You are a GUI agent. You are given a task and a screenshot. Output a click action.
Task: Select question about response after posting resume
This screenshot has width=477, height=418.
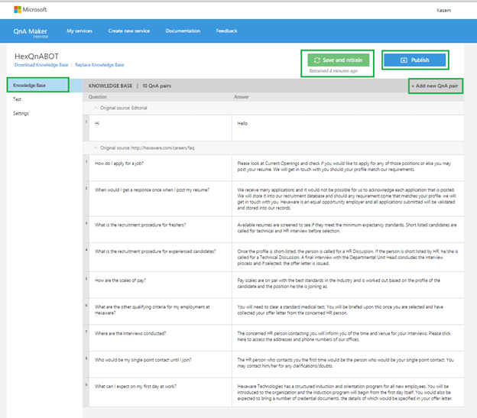point(161,199)
